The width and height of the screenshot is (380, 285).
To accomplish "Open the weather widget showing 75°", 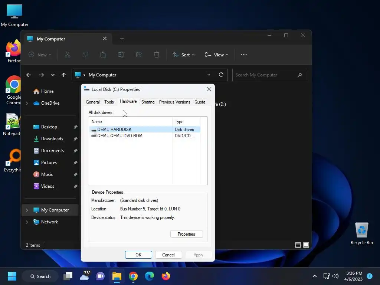I will click(x=85, y=276).
